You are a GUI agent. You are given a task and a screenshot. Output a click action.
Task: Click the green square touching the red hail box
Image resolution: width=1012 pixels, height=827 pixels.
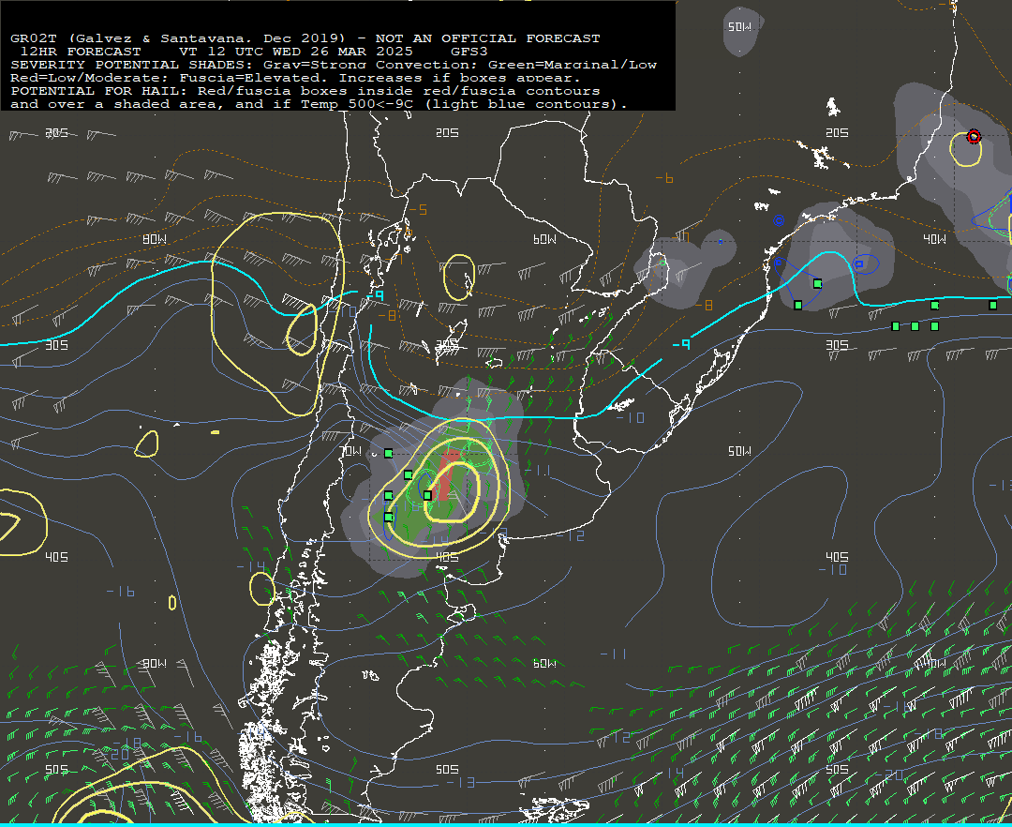(x=427, y=495)
